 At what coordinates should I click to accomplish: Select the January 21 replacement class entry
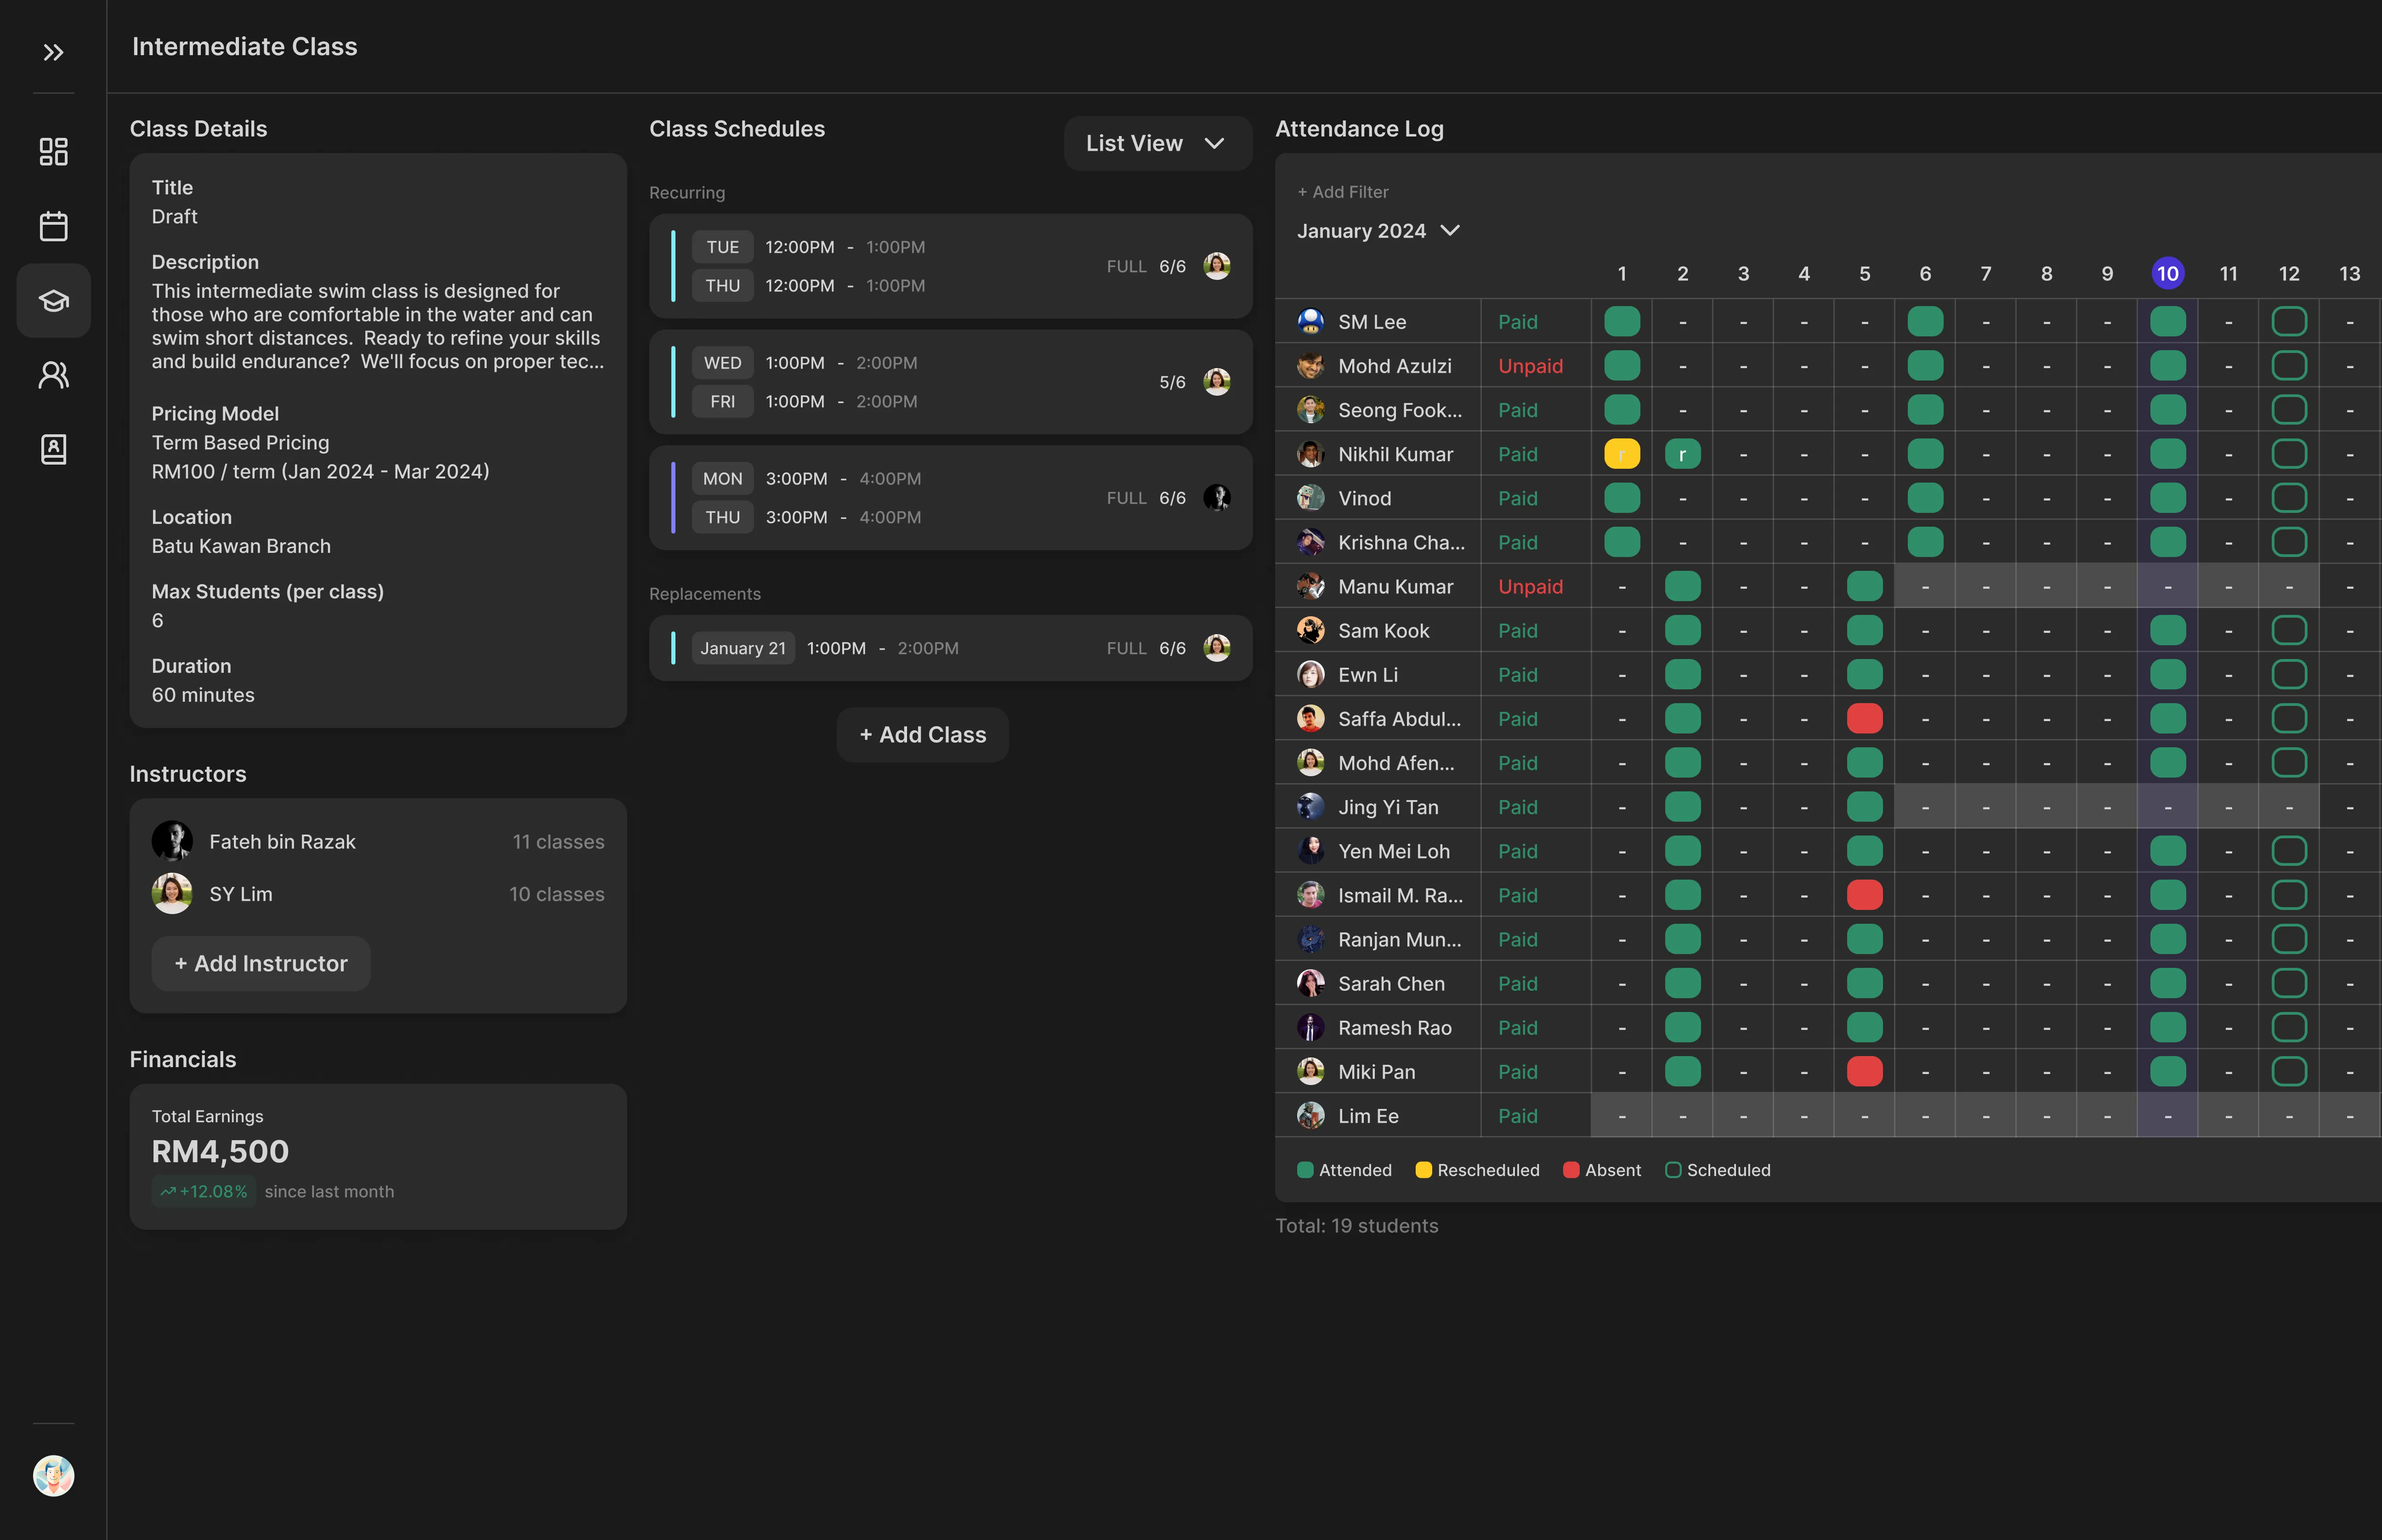point(950,648)
